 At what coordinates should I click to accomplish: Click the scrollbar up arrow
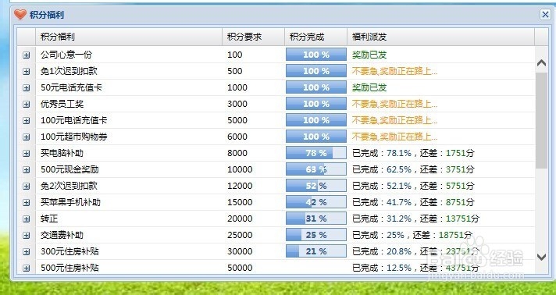point(541,63)
